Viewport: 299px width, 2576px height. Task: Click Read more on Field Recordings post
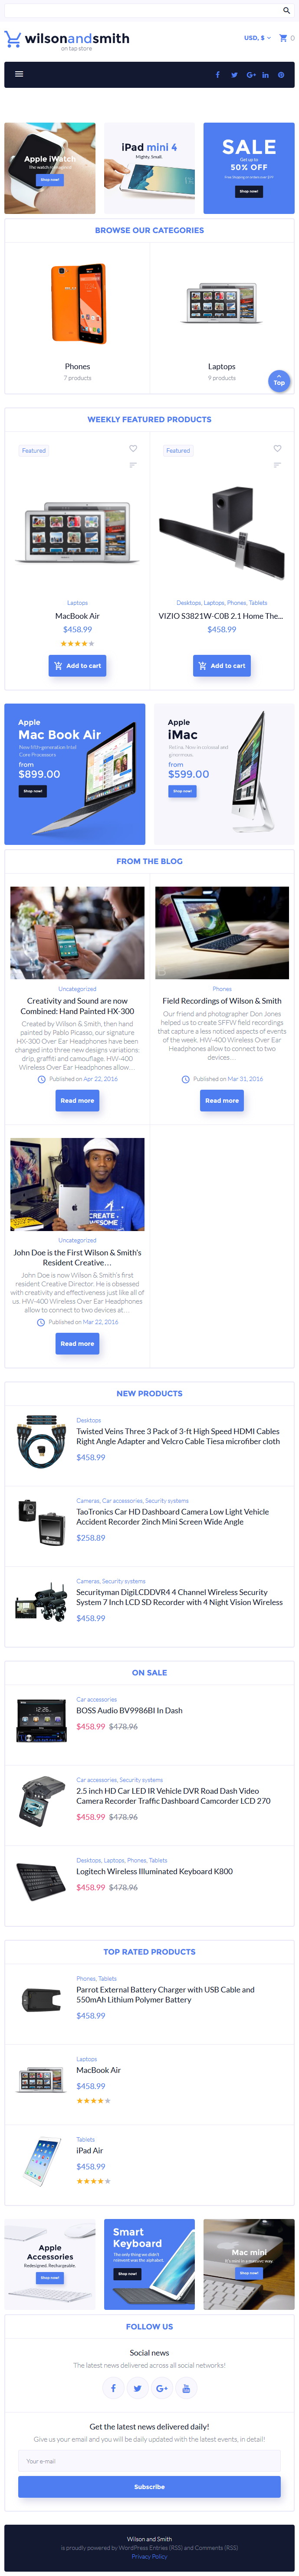click(221, 1100)
